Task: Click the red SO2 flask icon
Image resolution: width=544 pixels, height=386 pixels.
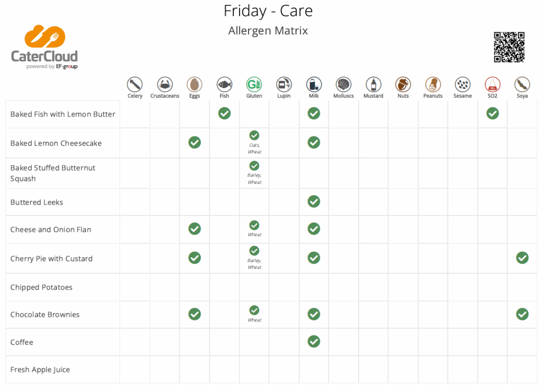Action: (493, 84)
